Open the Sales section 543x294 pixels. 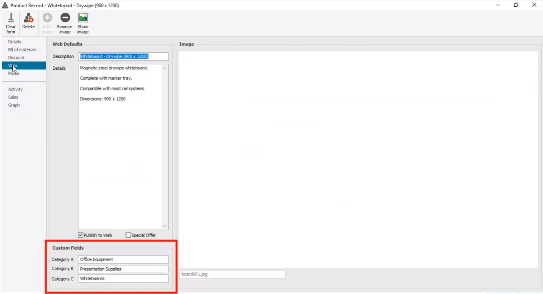tap(13, 98)
